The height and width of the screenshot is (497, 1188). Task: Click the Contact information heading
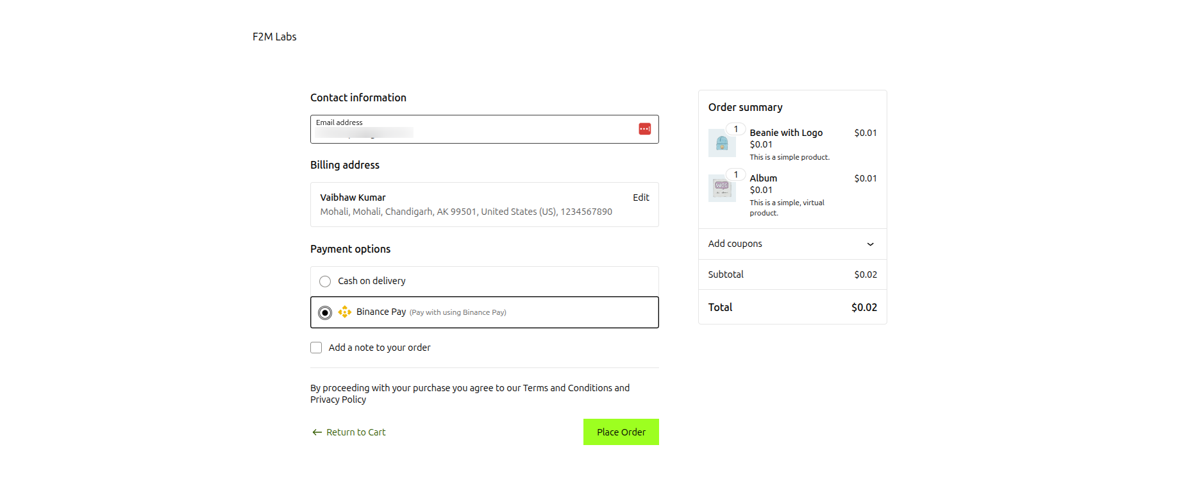pyautogui.click(x=358, y=97)
